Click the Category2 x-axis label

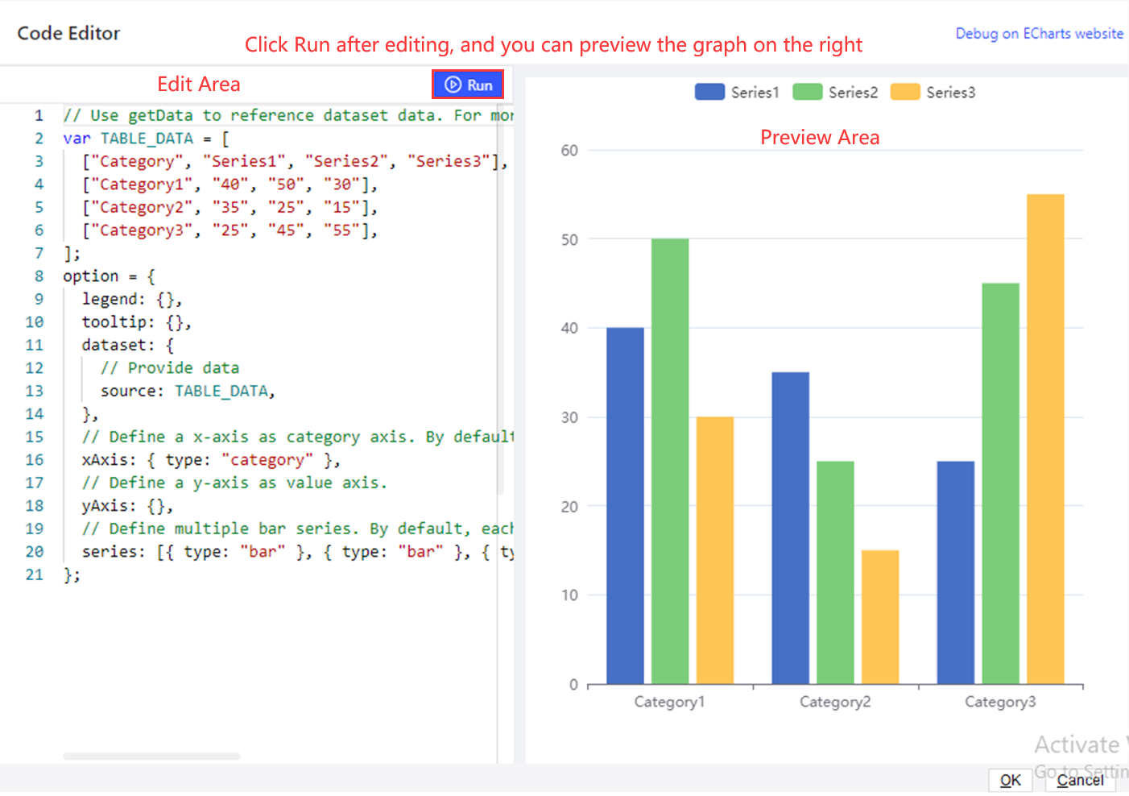[x=835, y=702]
